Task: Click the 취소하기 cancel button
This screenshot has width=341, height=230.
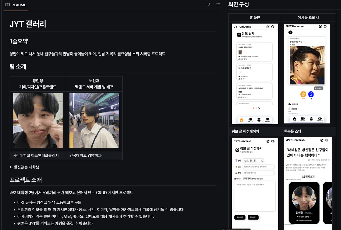Action: (253, 217)
